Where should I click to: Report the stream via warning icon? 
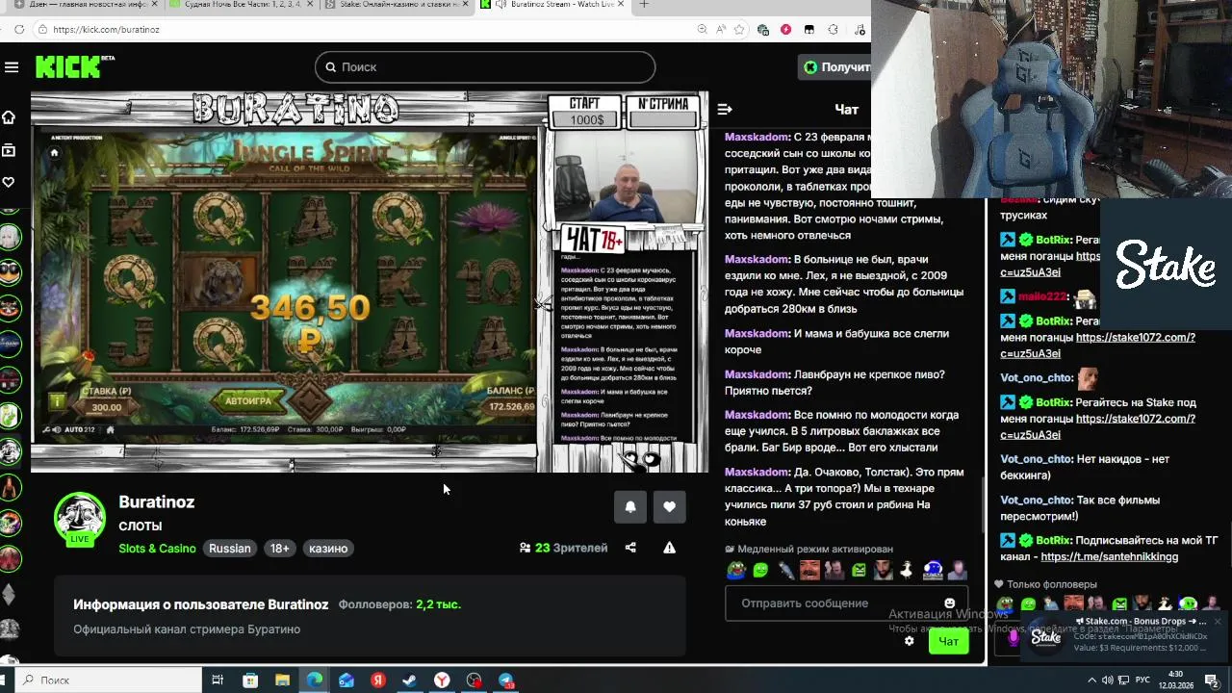[669, 548]
